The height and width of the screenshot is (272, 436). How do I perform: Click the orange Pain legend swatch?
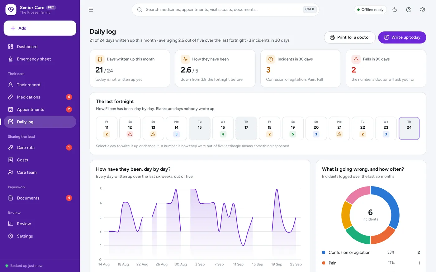coord(324,263)
